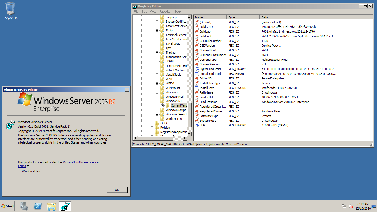Close the About Registry Editor dialog
377x212 pixels.
pyautogui.click(x=127, y=90)
